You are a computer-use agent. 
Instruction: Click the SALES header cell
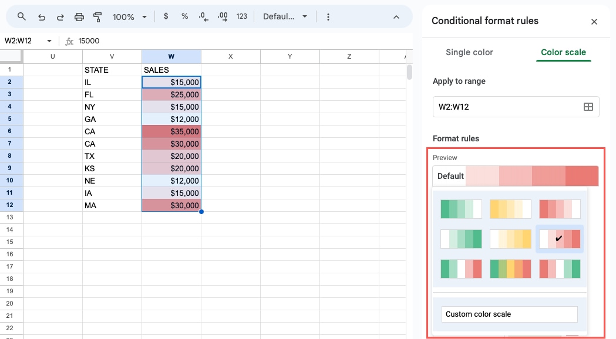171,70
